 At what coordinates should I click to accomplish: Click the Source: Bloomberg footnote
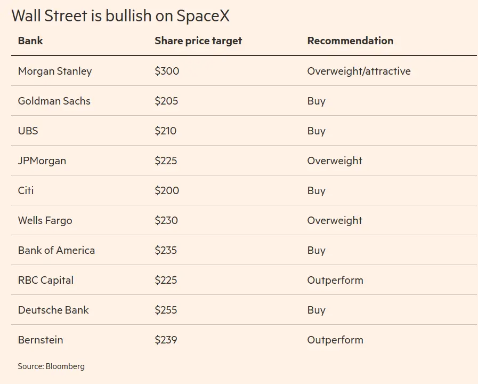(x=51, y=366)
